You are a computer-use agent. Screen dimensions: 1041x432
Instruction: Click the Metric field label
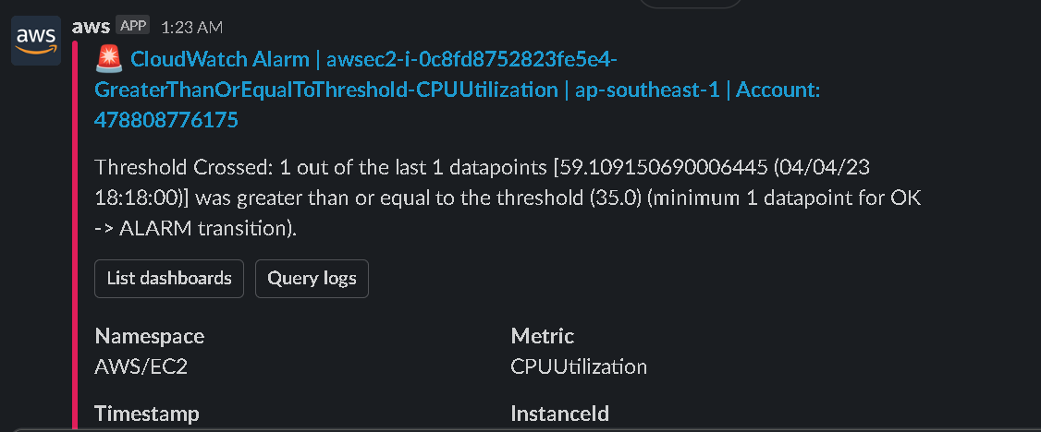[x=543, y=336]
